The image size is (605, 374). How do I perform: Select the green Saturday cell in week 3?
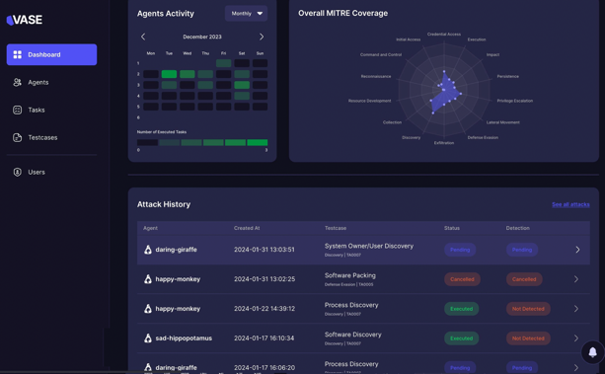coord(242,85)
